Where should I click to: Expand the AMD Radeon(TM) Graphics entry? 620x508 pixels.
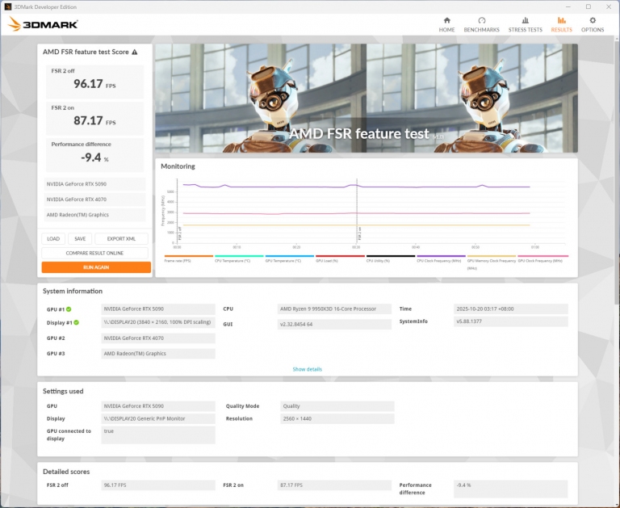pyautogui.click(x=94, y=215)
